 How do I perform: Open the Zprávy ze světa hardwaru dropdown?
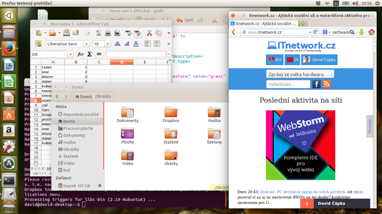point(300,74)
